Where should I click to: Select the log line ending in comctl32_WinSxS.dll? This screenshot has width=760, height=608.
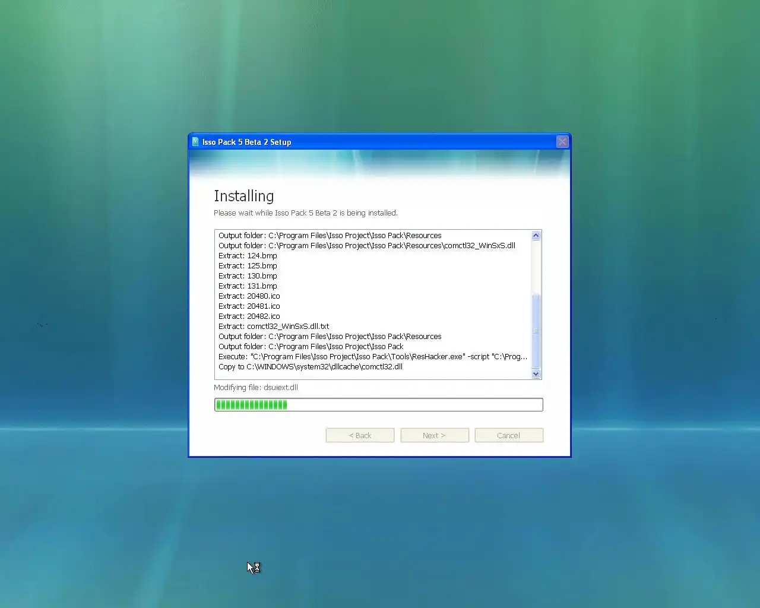[x=367, y=246]
